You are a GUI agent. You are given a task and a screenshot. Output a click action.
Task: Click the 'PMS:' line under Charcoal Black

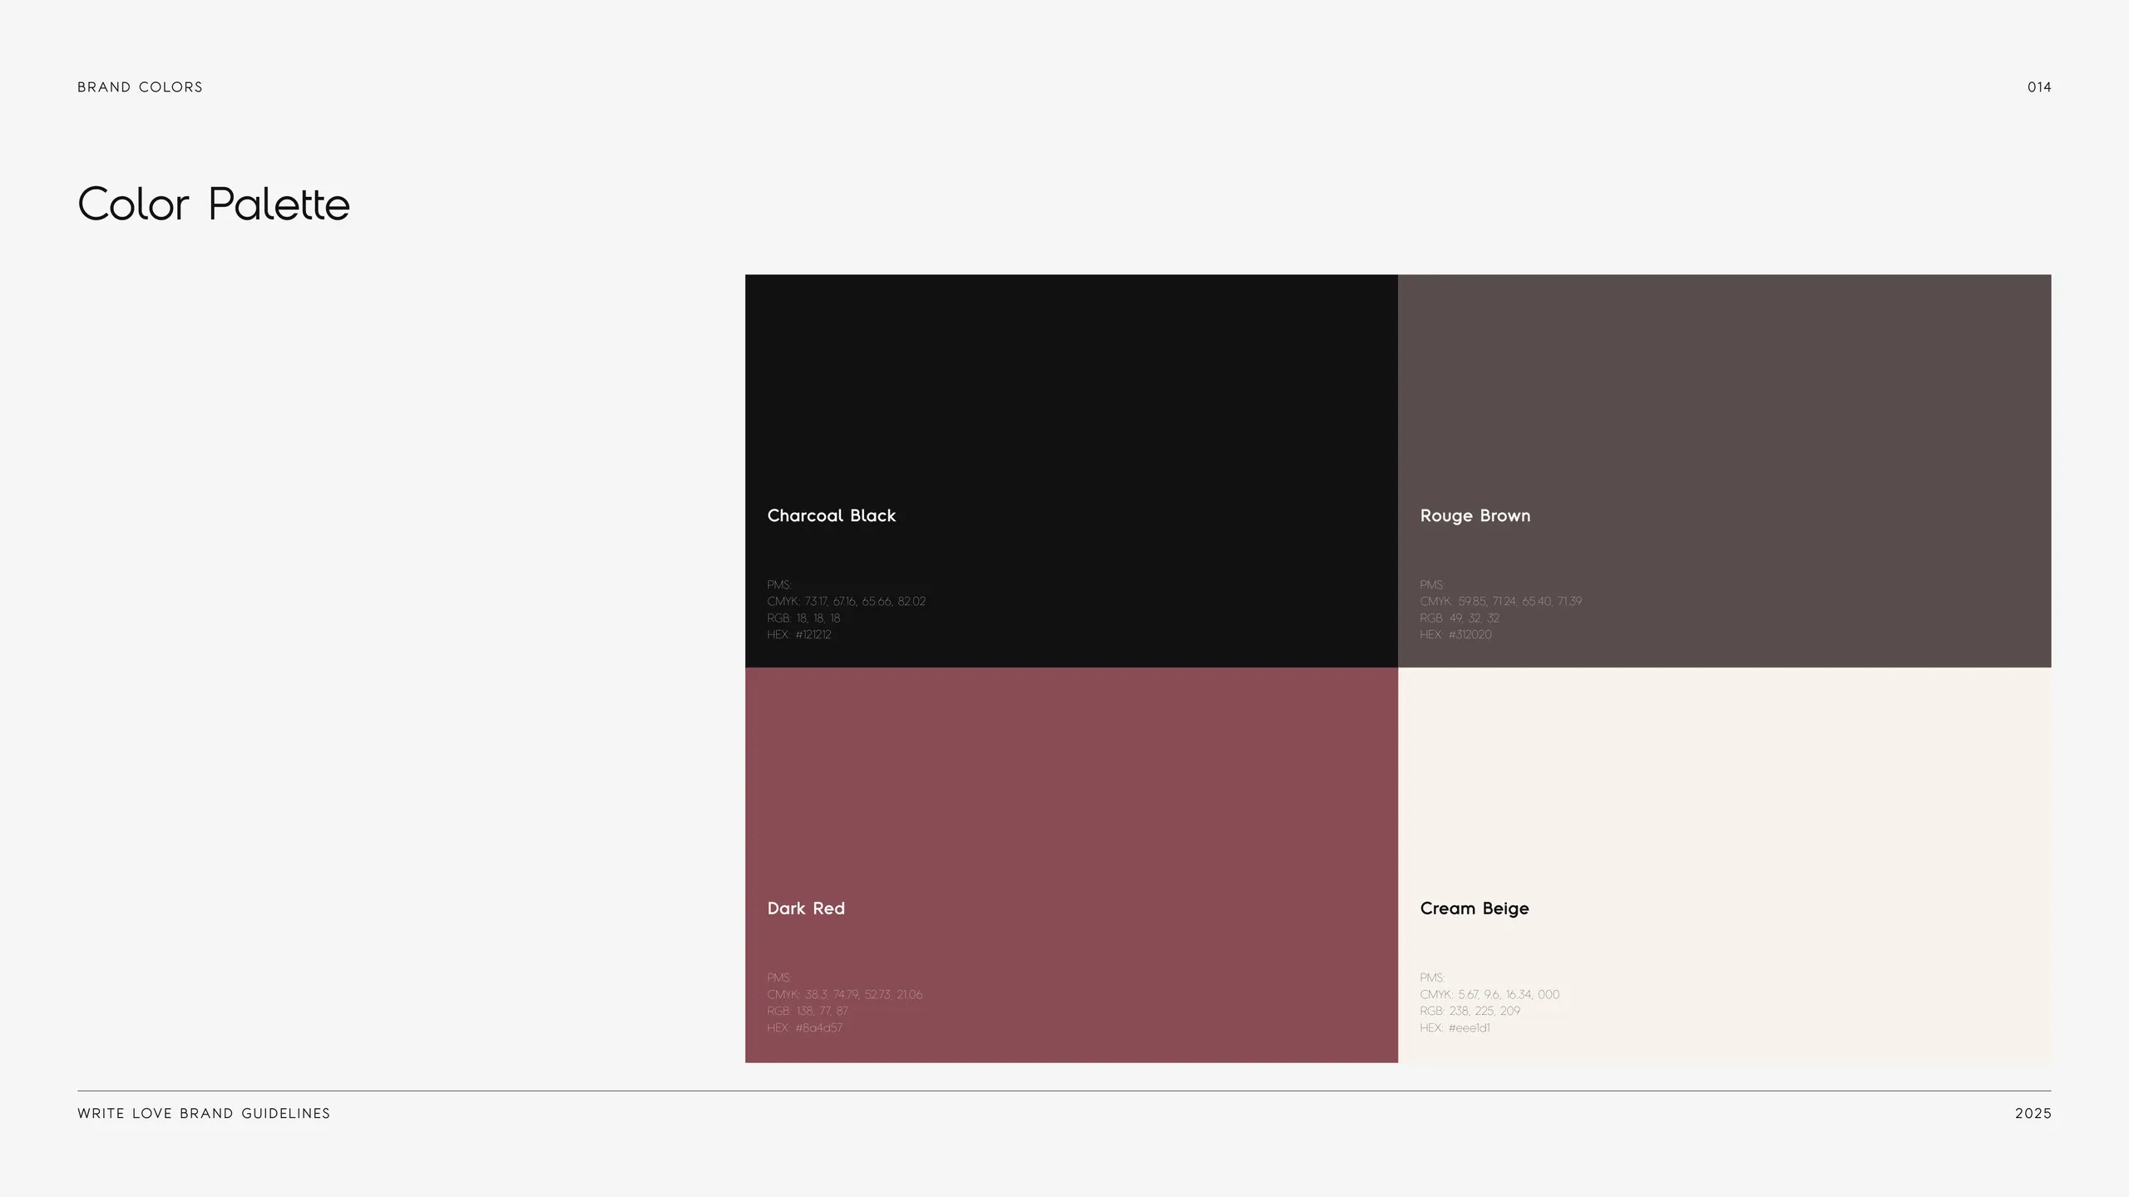(x=779, y=585)
